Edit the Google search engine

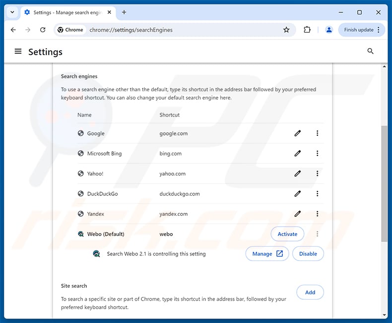click(x=298, y=133)
